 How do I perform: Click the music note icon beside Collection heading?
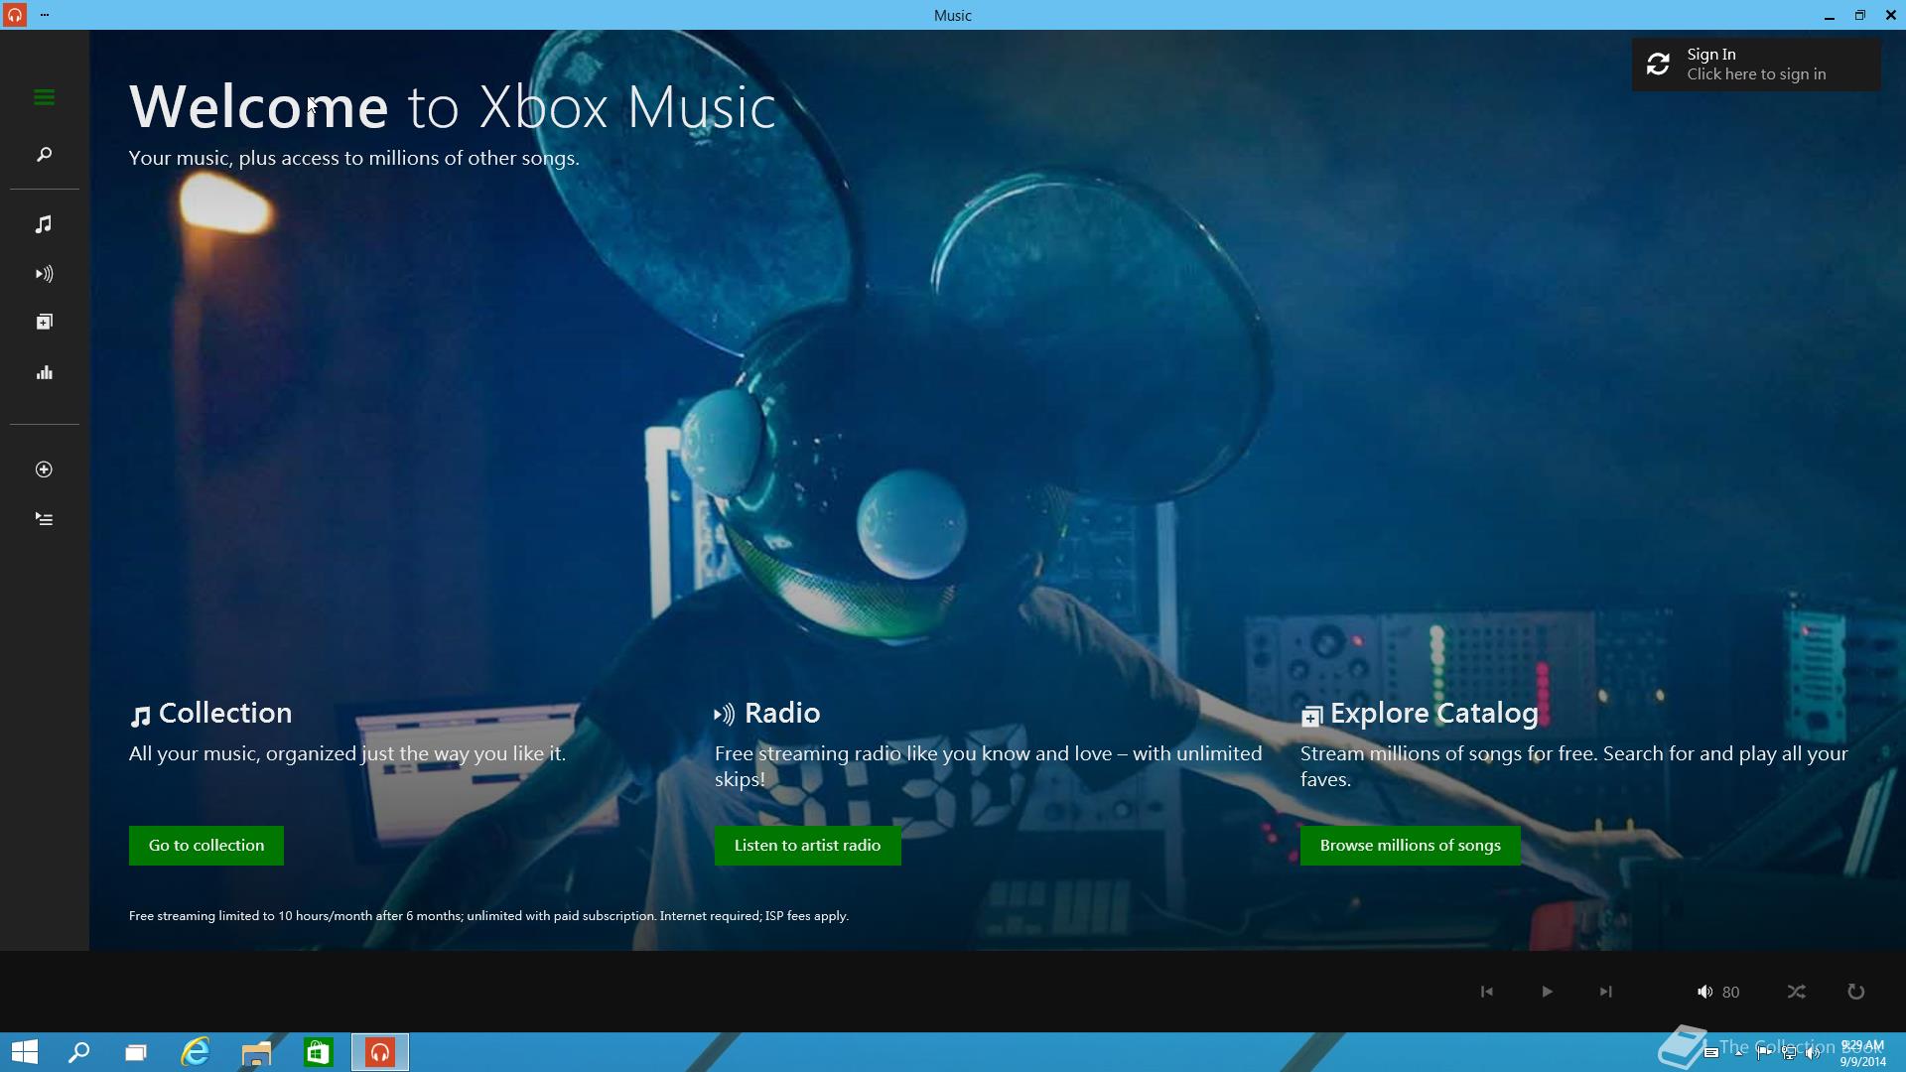[140, 716]
